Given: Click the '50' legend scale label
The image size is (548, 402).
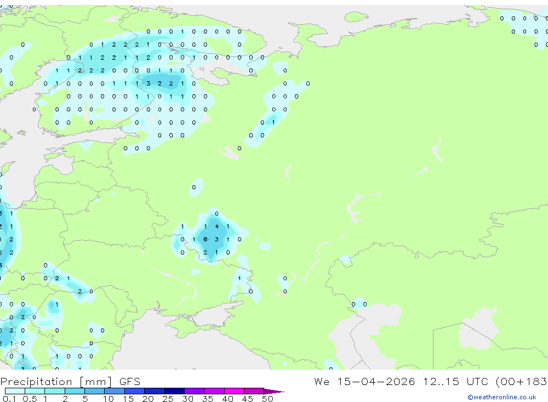Looking at the screenshot, I should click(267, 399).
